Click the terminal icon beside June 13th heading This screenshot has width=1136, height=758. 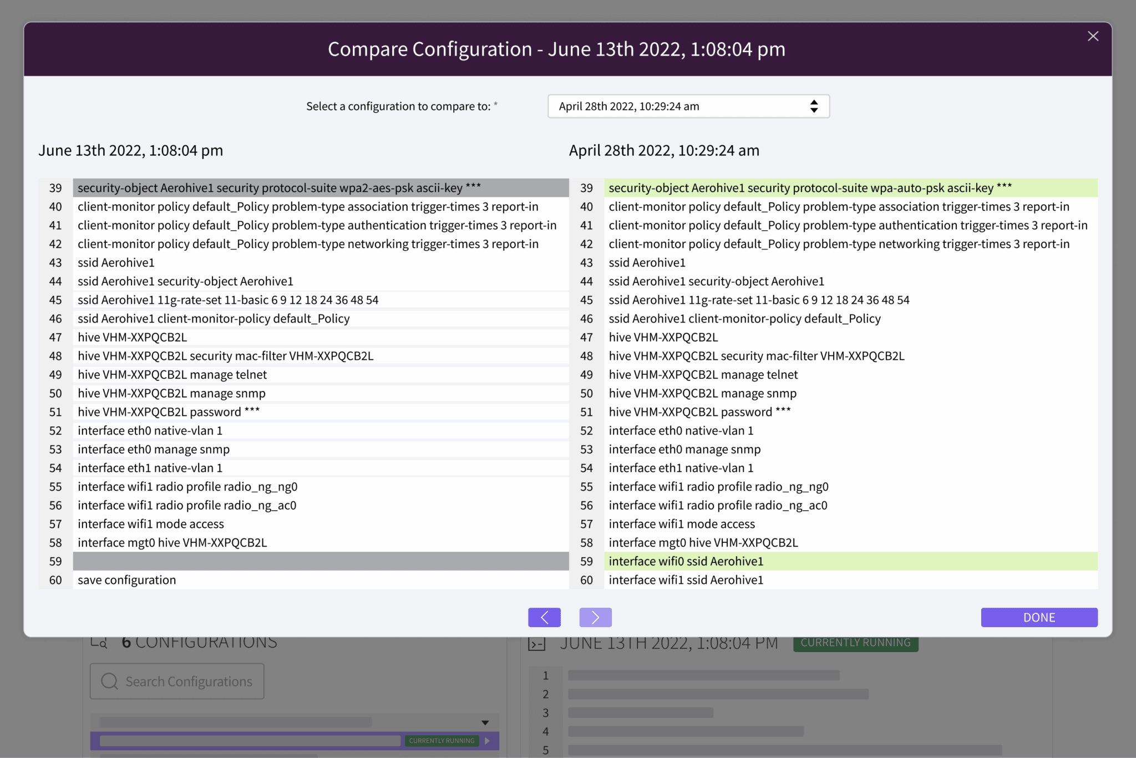point(536,644)
